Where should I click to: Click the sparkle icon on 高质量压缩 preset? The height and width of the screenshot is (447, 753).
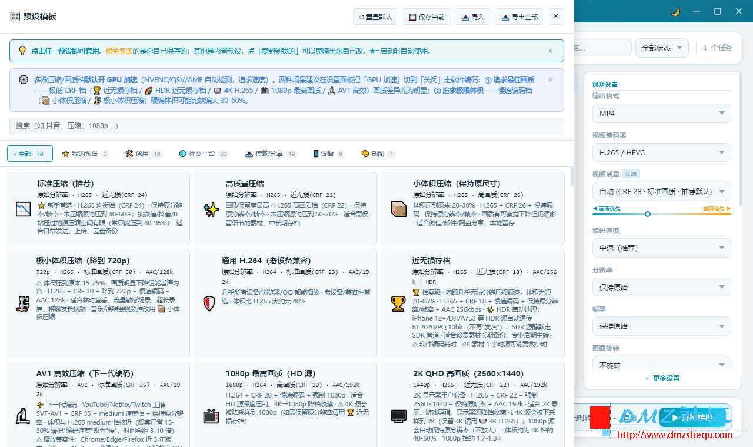coord(211,209)
